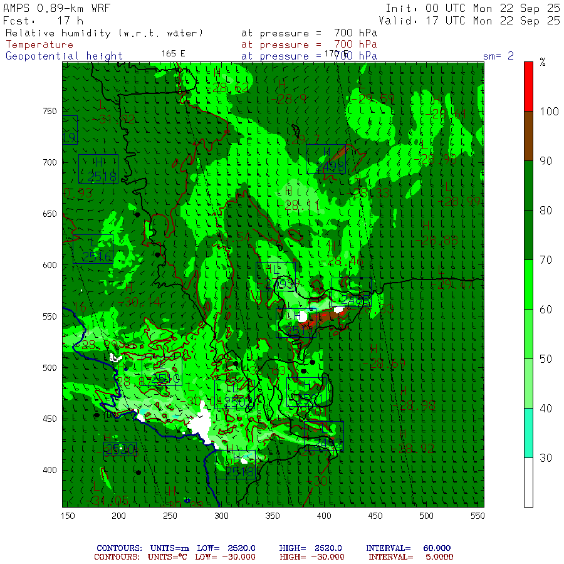Click the cyan 30–40 color bar segment
This screenshot has width=564, height=564.
pos(528,432)
